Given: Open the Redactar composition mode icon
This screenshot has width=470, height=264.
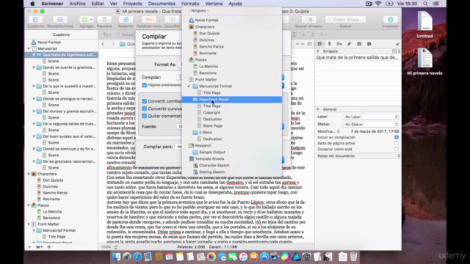Looking at the screenshot, I should pyautogui.click(x=126, y=20).
